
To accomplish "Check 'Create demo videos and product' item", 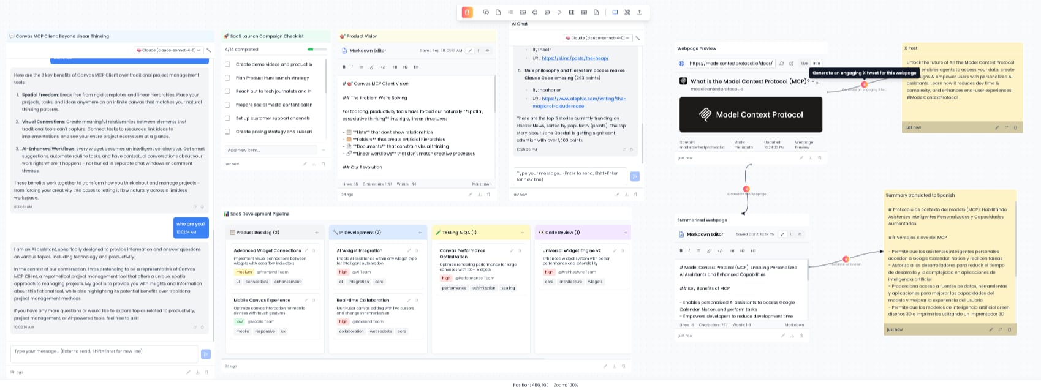I will tap(227, 64).
